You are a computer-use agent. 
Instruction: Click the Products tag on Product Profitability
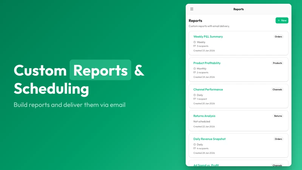tap(277, 63)
